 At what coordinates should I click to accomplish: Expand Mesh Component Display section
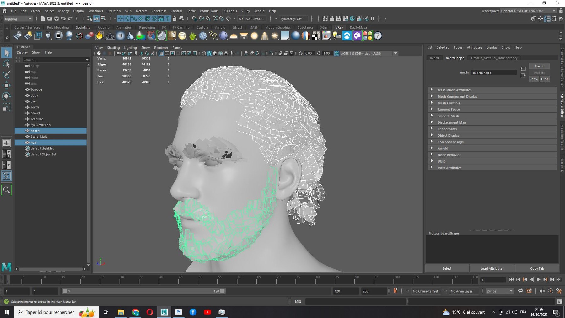[492, 97]
